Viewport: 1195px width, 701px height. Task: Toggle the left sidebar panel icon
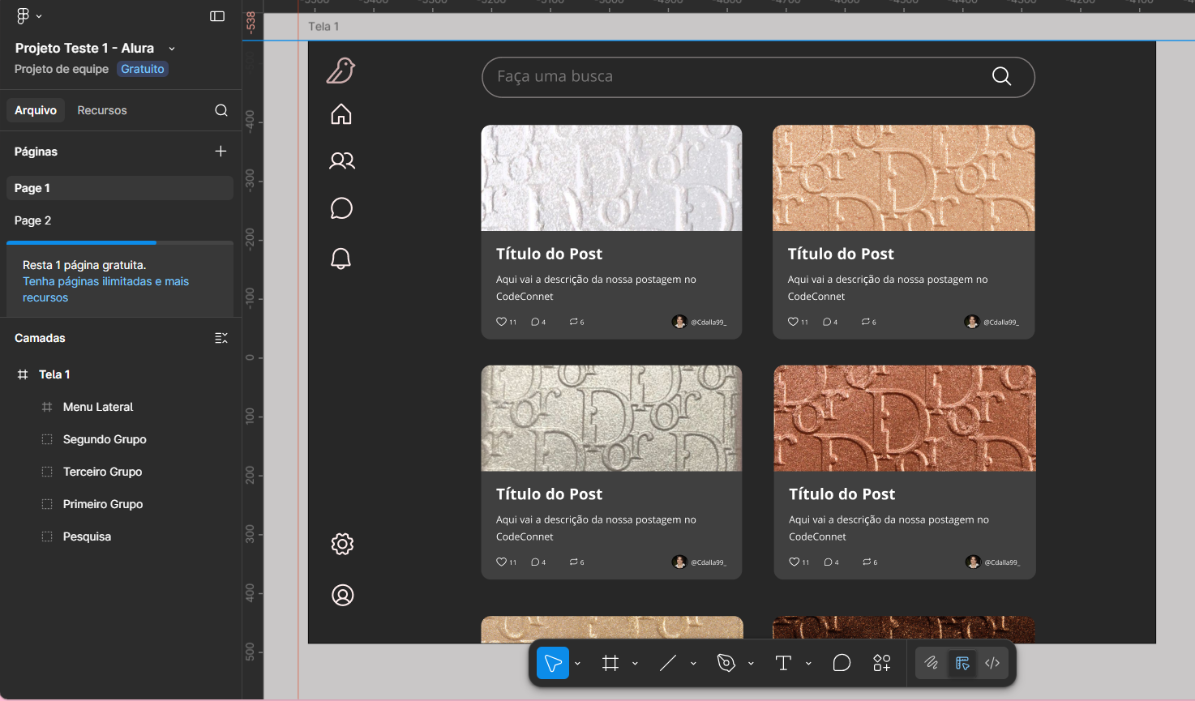pyautogui.click(x=217, y=16)
